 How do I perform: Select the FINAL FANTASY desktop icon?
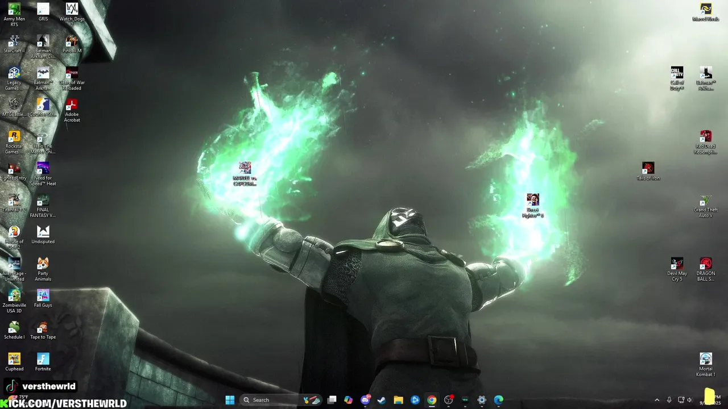(x=43, y=206)
